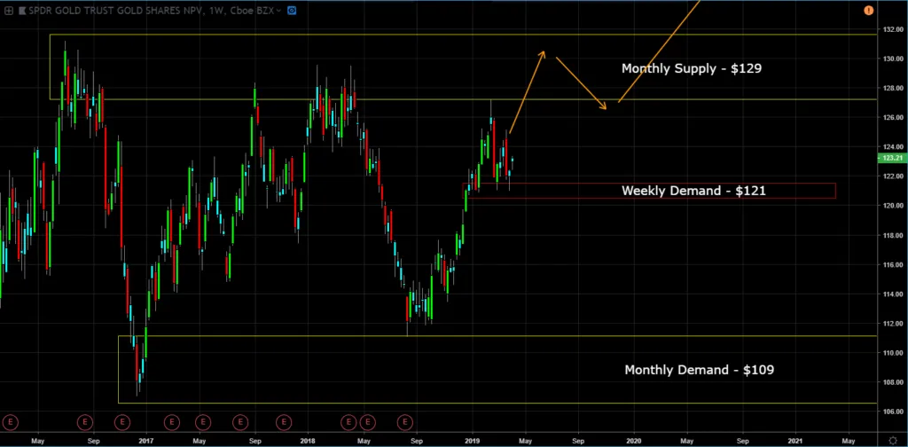Open the dropdown chevron after Cboe BZX

279,11
